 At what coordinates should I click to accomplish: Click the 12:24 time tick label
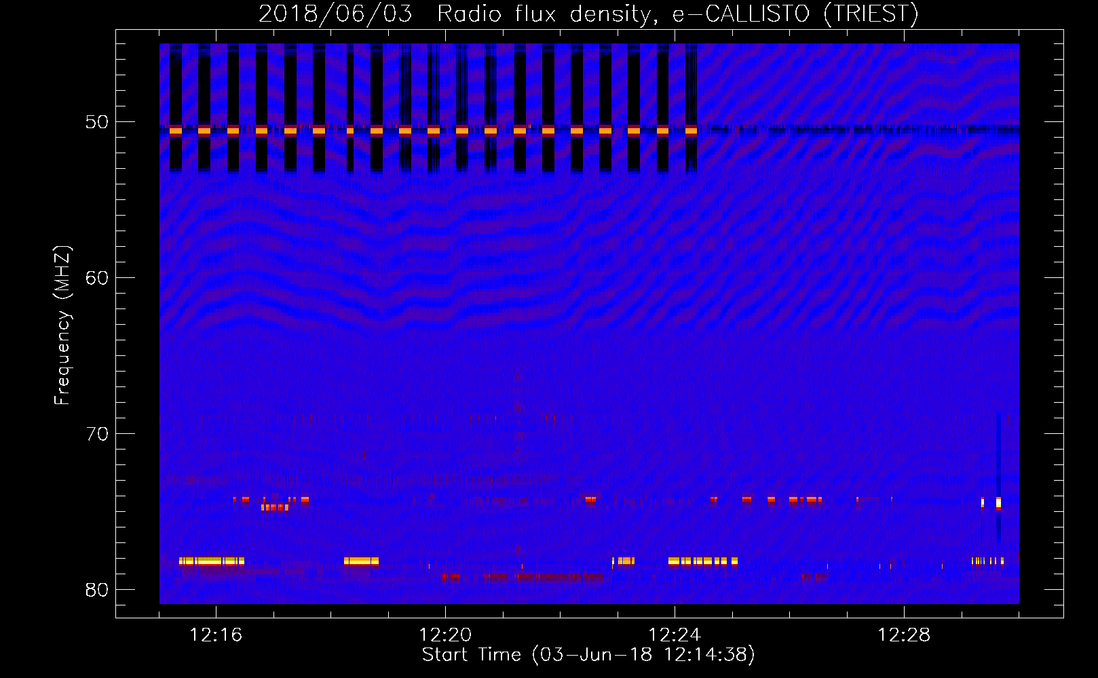click(x=675, y=635)
